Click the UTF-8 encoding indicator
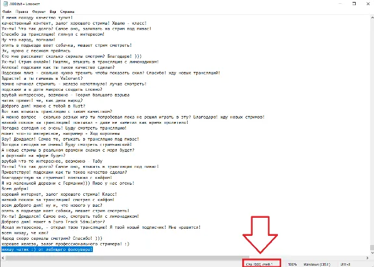The width and height of the screenshot is (374, 267). pyautogui.click(x=345, y=264)
